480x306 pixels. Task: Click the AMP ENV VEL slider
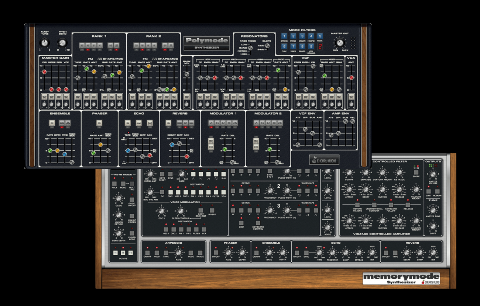coord(353,121)
